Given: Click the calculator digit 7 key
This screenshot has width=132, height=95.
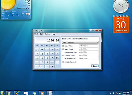Looking at the screenshot, I should point(37,54).
